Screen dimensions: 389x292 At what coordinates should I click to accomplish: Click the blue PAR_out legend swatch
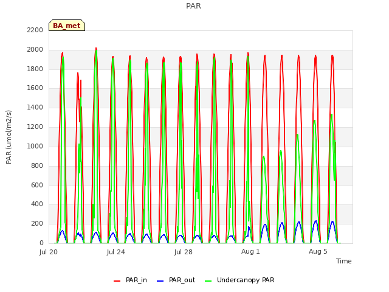pyautogui.click(x=160, y=281)
